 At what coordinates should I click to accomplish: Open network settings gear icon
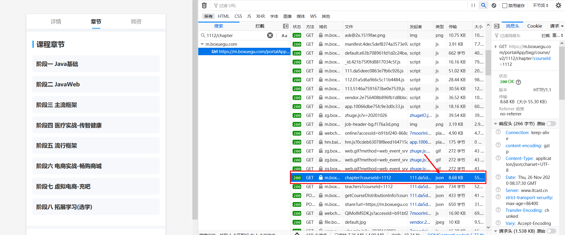pos(558,5)
